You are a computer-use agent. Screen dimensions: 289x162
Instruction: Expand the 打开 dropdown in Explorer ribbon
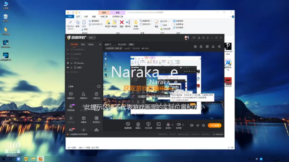(164, 21)
